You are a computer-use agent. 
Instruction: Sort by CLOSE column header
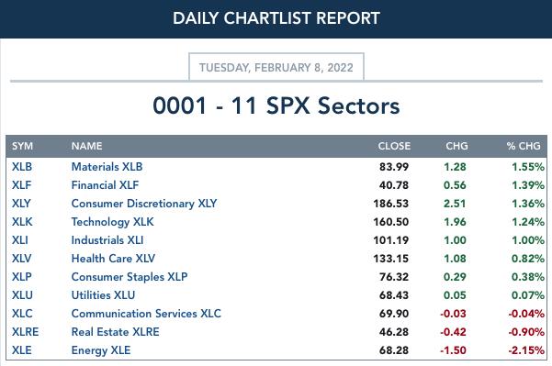394,146
